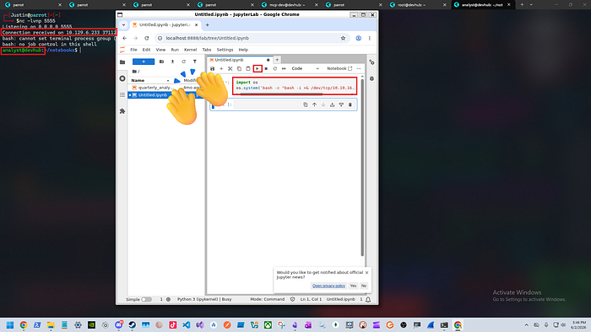The image size is (591, 332).
Task: Open new terminal tab with plus button
Action: pyautogui.click(x=522, y=4)
